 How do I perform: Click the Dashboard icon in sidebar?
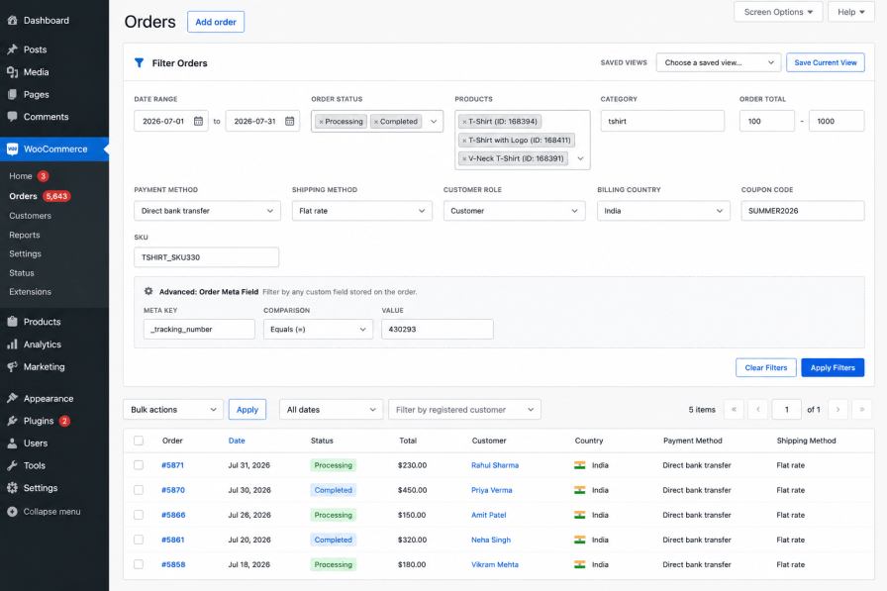coord(13,21)
